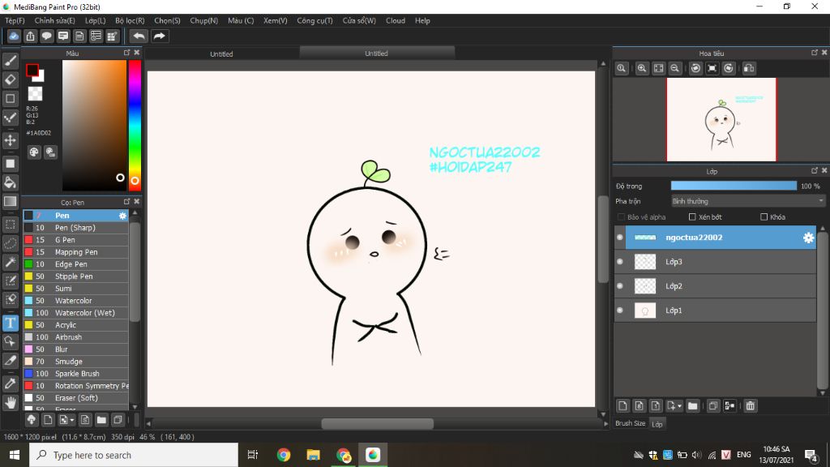Hide the Lớp2 layer
The height and width of the screenshot is (467, 830).
(x=620, y=286)
